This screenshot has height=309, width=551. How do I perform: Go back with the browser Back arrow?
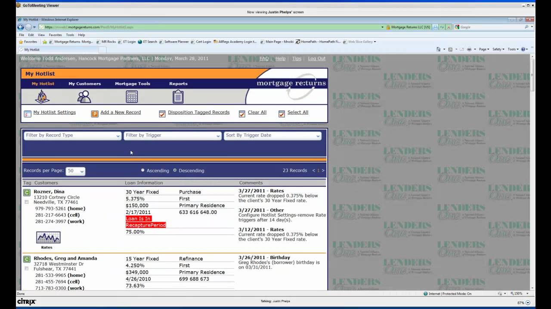click(x=20, y=27)
